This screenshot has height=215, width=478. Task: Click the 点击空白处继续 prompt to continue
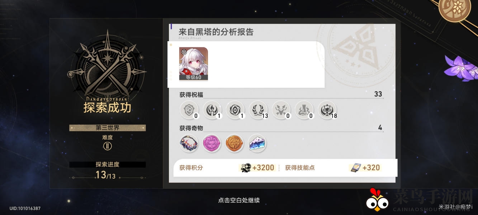click(x=239, y=200)
